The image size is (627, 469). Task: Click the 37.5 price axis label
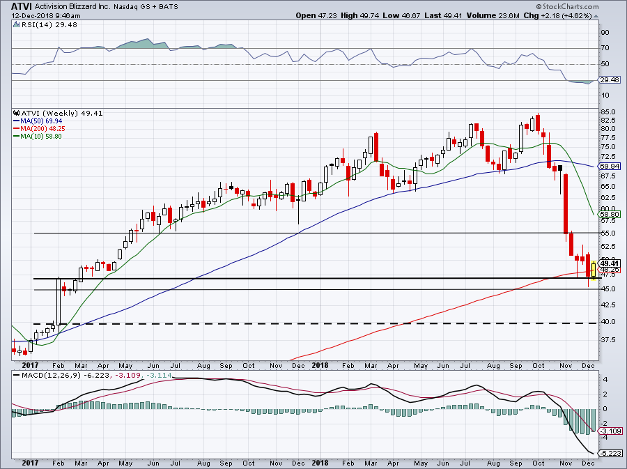point(607,339)
